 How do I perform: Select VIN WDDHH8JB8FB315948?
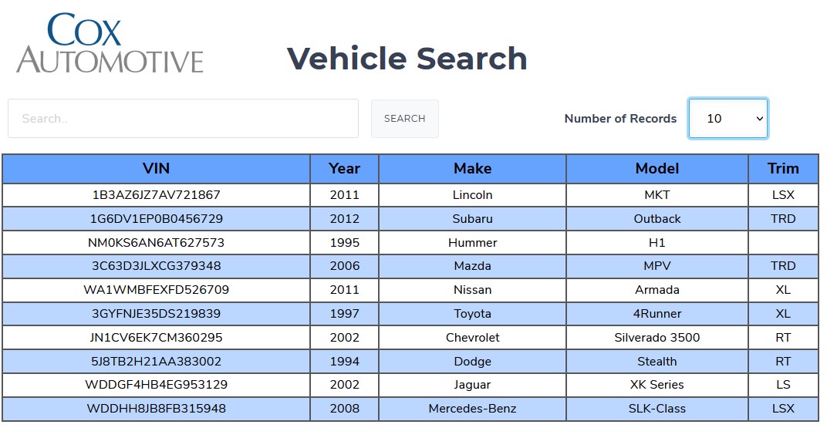pos(156,409)
